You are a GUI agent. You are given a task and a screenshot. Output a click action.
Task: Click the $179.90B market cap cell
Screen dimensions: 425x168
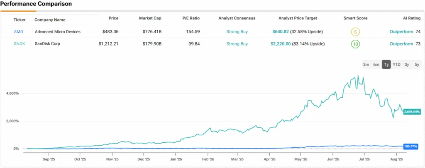click(152, 43)
